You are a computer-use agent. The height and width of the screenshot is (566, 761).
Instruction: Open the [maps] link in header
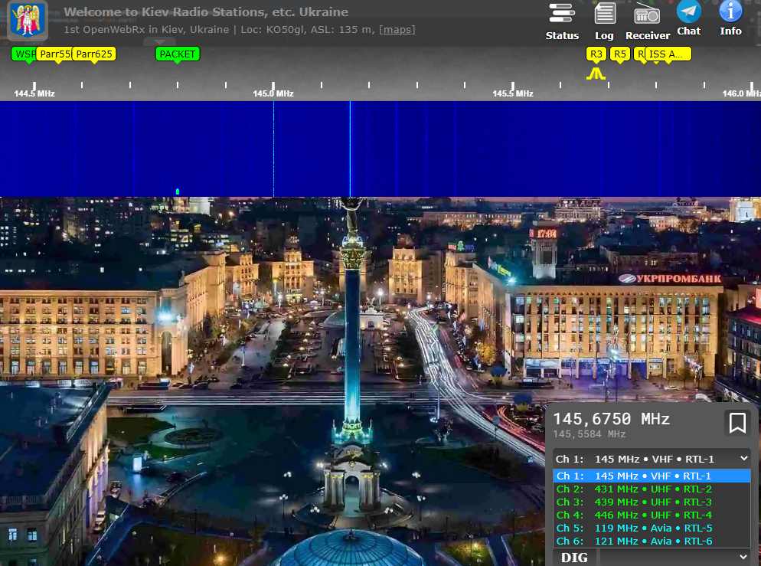coord(397,30)
